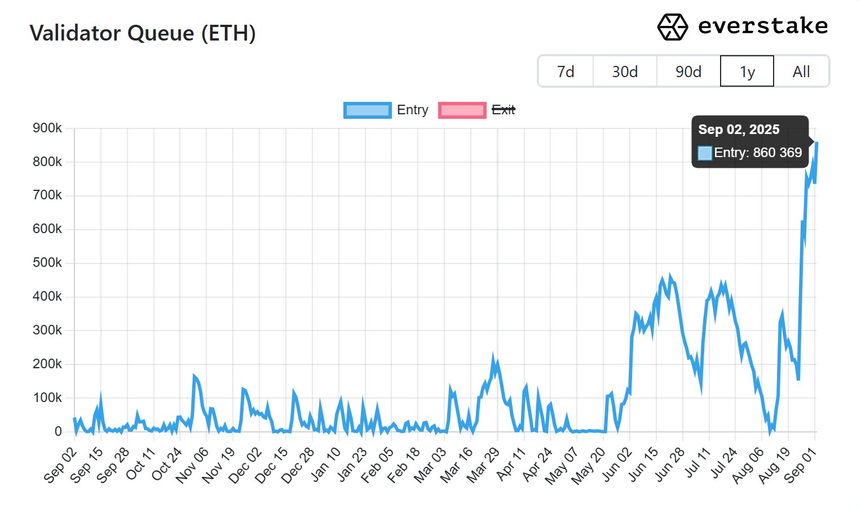Click the everstake hexagon logo icon

[672, 25]
